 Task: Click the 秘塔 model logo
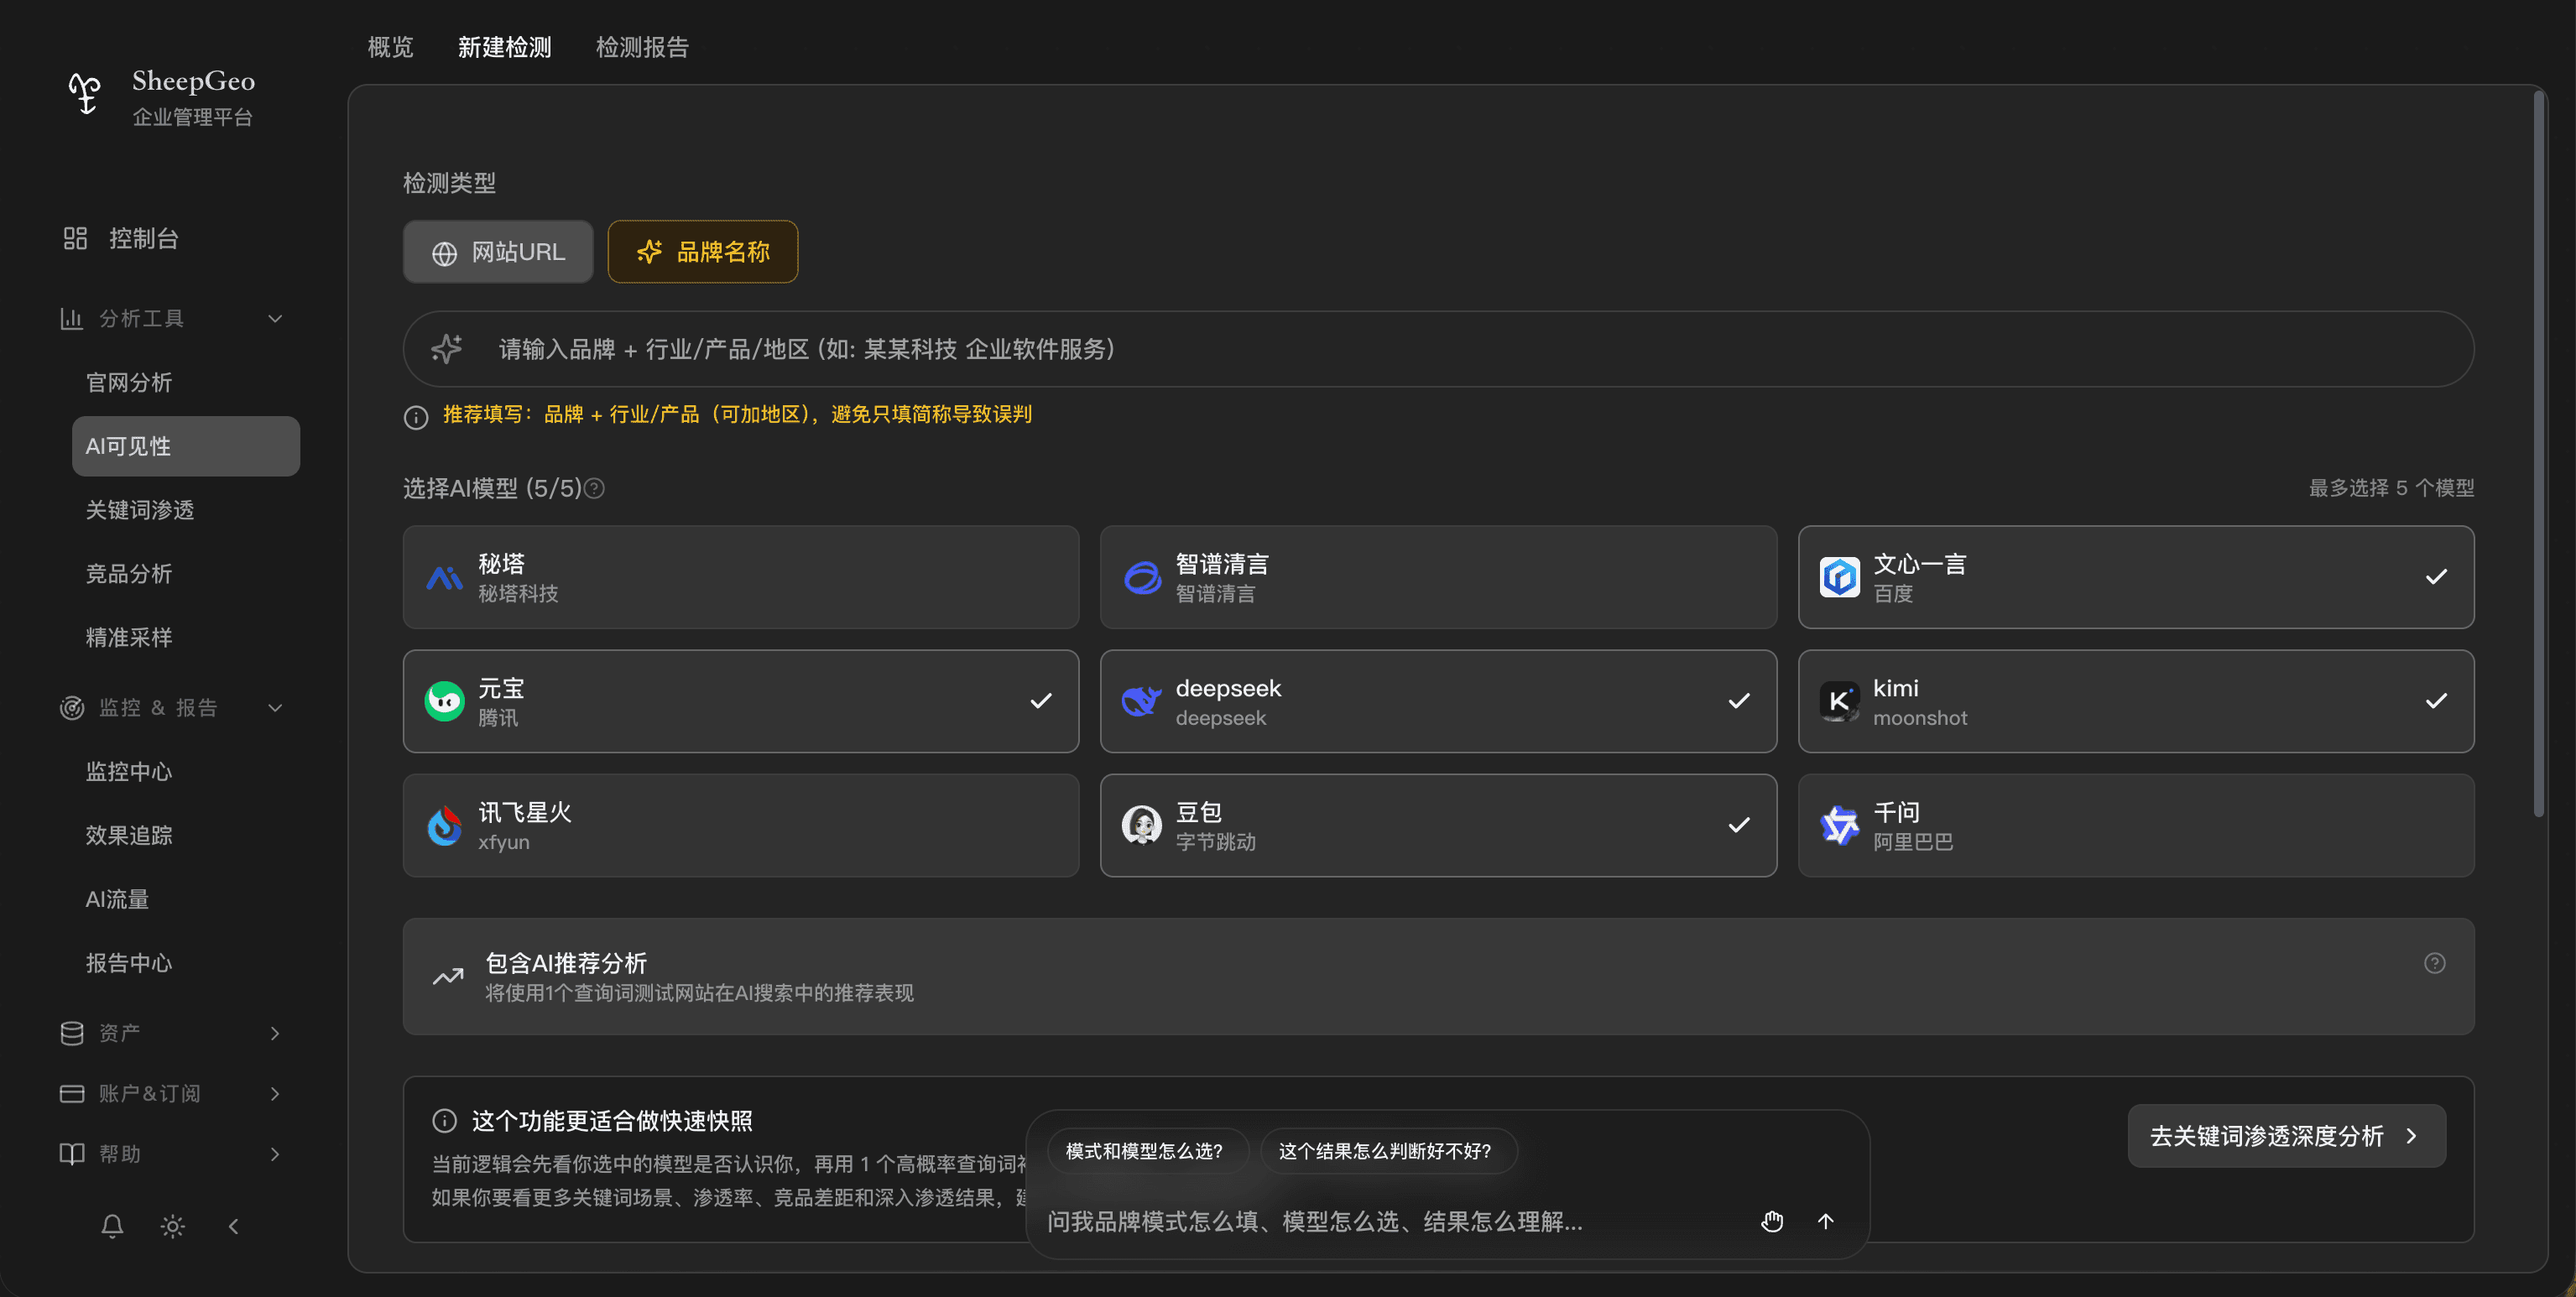444,577
